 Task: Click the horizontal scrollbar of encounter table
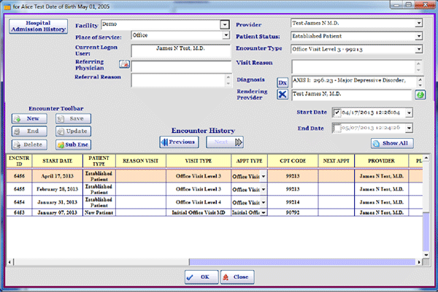pos(215,262)
